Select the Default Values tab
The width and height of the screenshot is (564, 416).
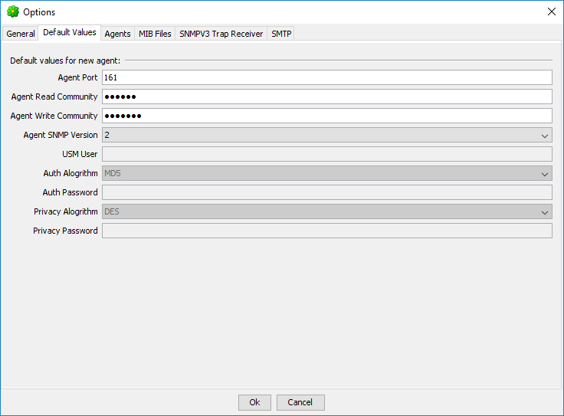click(70, 33)
